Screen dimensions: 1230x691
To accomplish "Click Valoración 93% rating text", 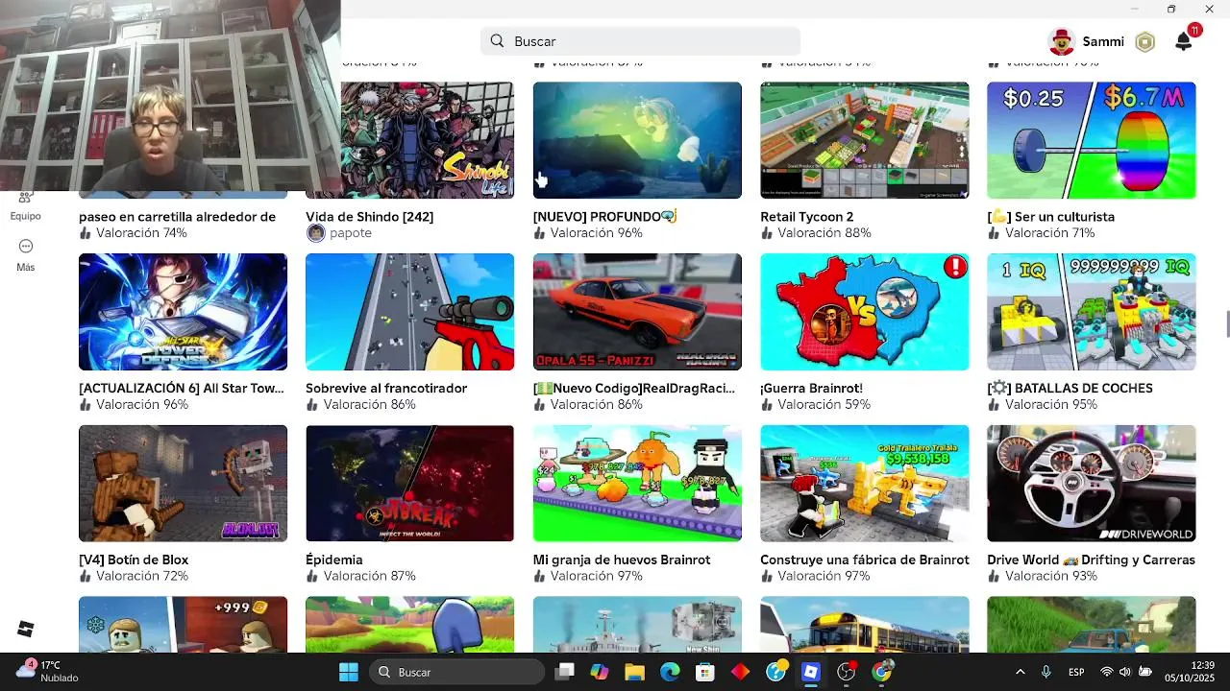I will pyautogui.click(x=1051, y=577).
